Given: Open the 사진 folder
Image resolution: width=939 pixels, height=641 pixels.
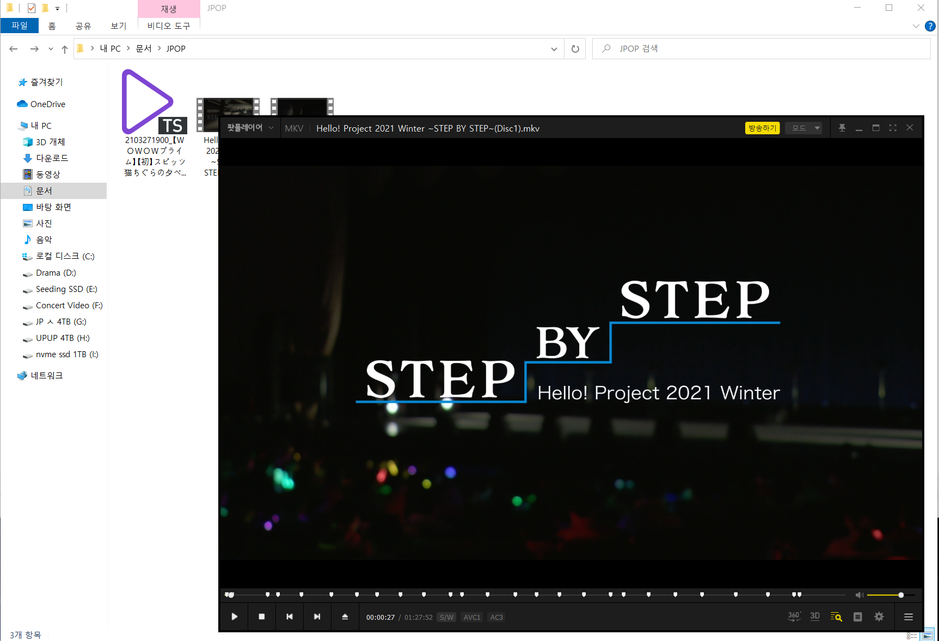Looking at the screenshot, I should click(44, 223).
